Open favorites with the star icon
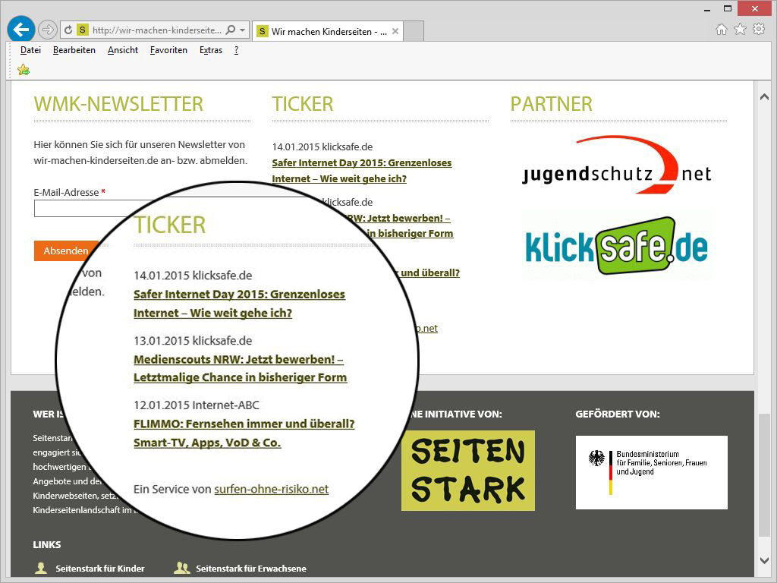The image size is (777, 583). (740, 30)
